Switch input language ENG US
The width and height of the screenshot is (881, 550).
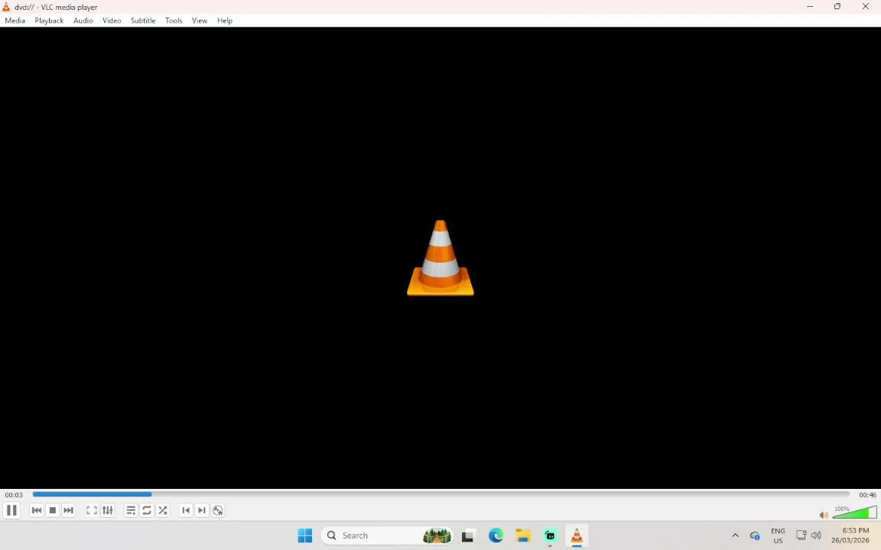point(779,535)
